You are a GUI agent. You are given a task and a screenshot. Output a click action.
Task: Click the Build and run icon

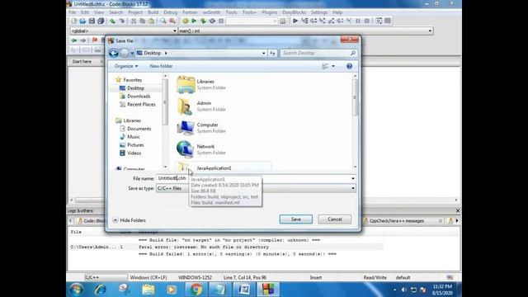203,21
